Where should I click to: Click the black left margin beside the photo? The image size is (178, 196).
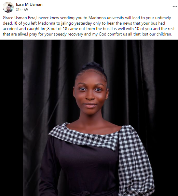click(12, 118)
